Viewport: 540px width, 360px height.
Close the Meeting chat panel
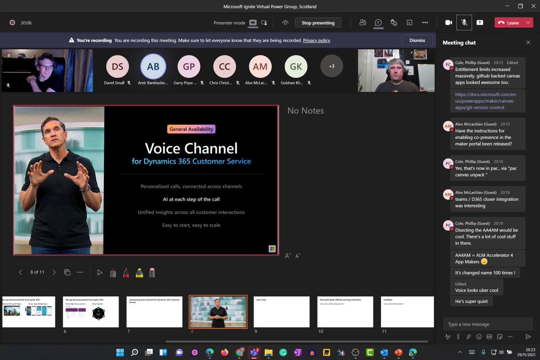tap(528, 42)
